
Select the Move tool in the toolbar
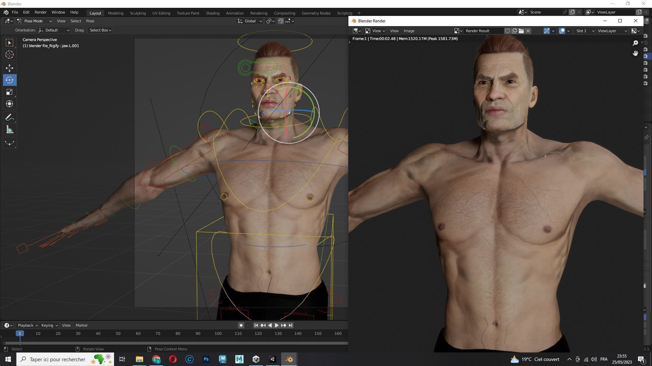click(9, 68)
